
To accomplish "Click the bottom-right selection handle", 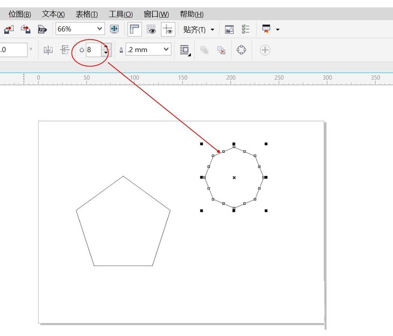I will [x=266, y=211].
